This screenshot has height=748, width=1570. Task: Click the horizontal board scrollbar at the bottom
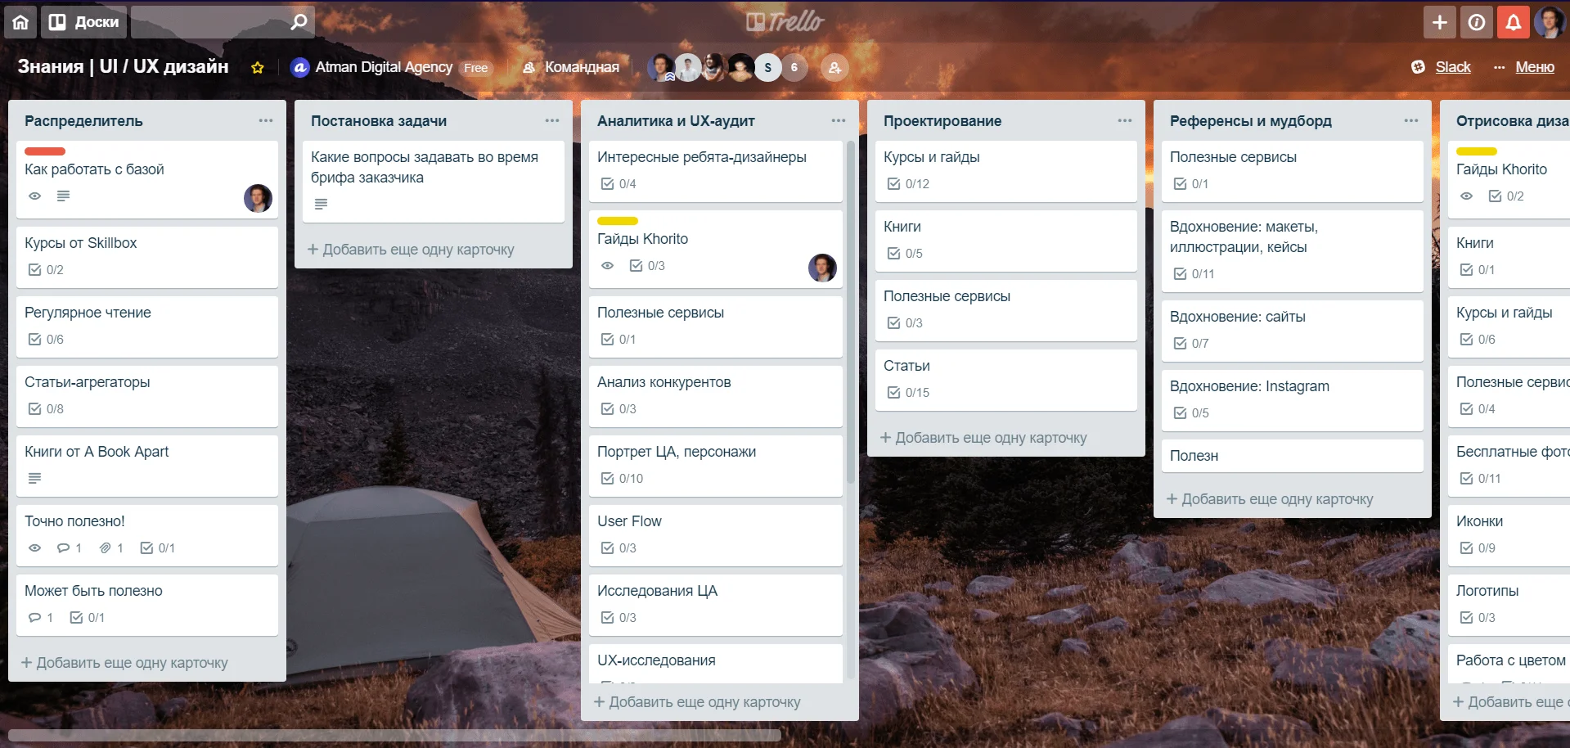394,735
